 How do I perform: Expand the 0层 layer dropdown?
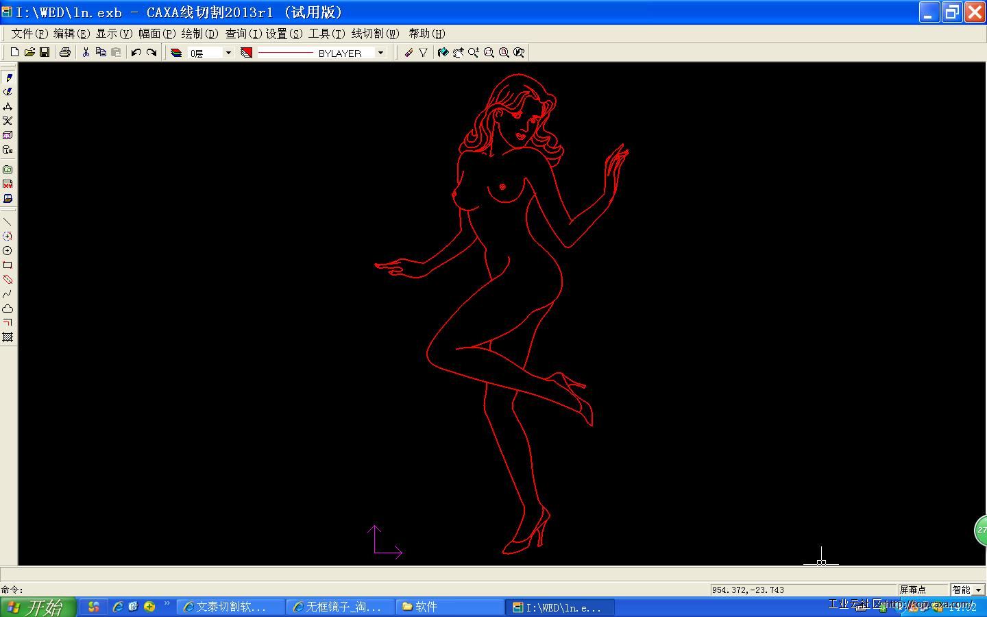pyautogui.click(x=228, y=53)
